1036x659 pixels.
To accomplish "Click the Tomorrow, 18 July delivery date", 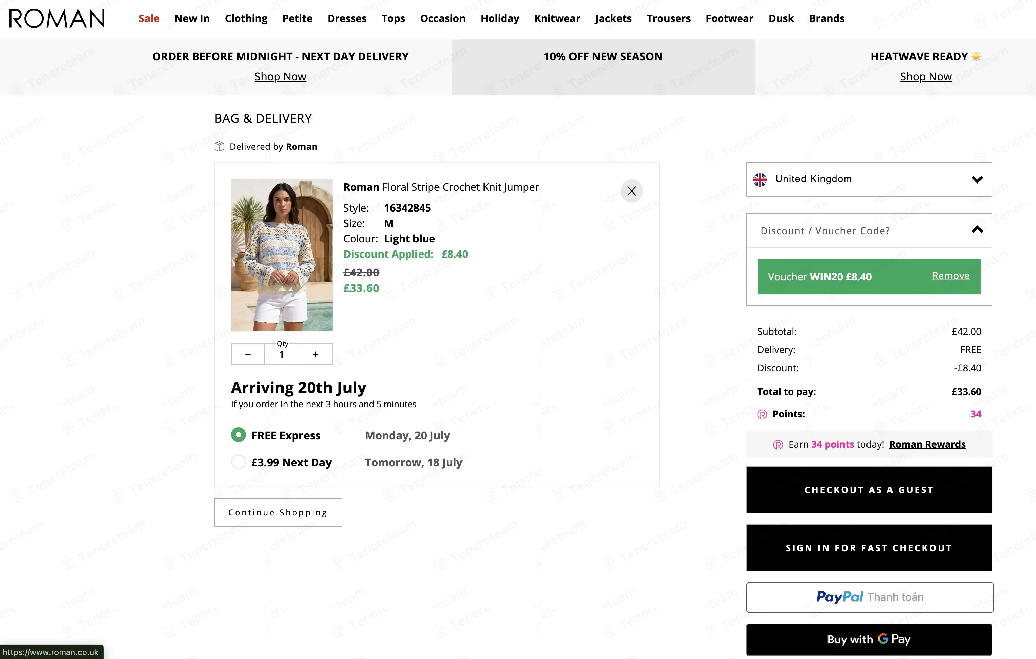I will tap(413, 463).
